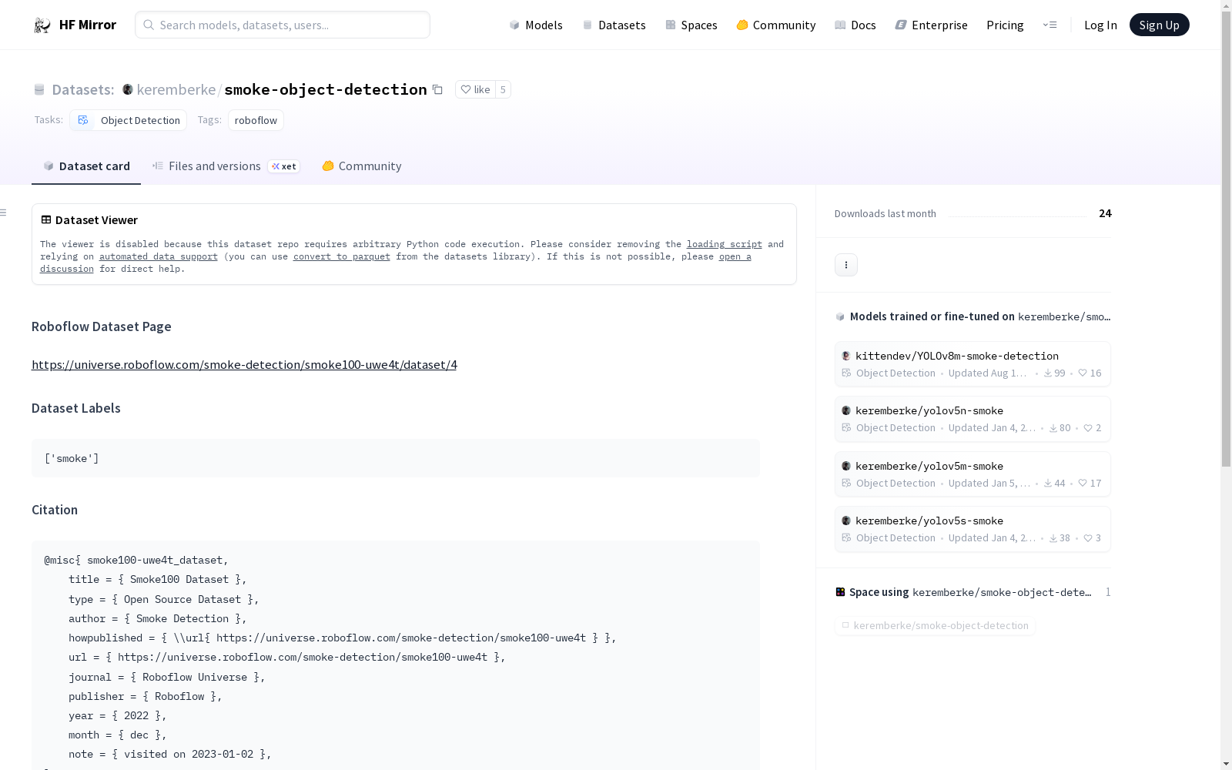Expand the additional navigation menu icon
This screenshot has width=1232, height=770.
[x=1050, y=25]
